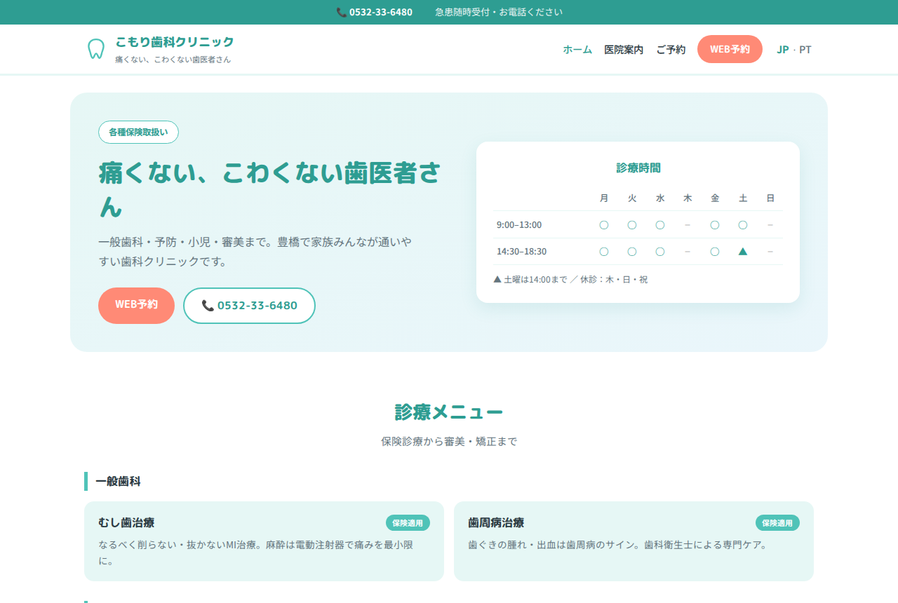Open the ホーム nav item
This screenshot has height=603, width=898.
point(577,50)
